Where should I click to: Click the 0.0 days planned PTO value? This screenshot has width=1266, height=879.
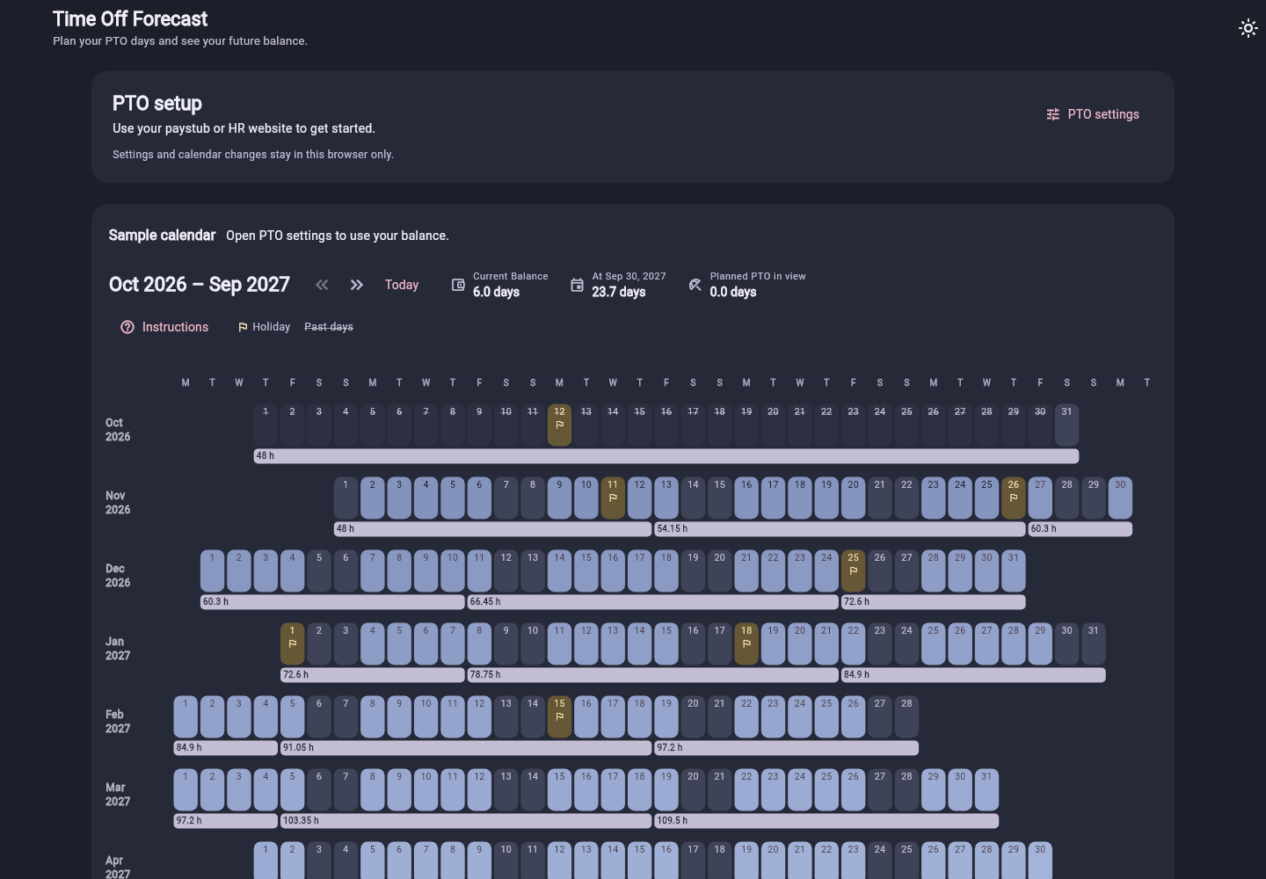(733, 292)
